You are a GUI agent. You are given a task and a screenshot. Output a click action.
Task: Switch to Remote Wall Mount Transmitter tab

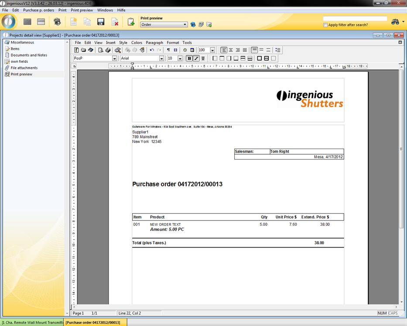point(32,323)
